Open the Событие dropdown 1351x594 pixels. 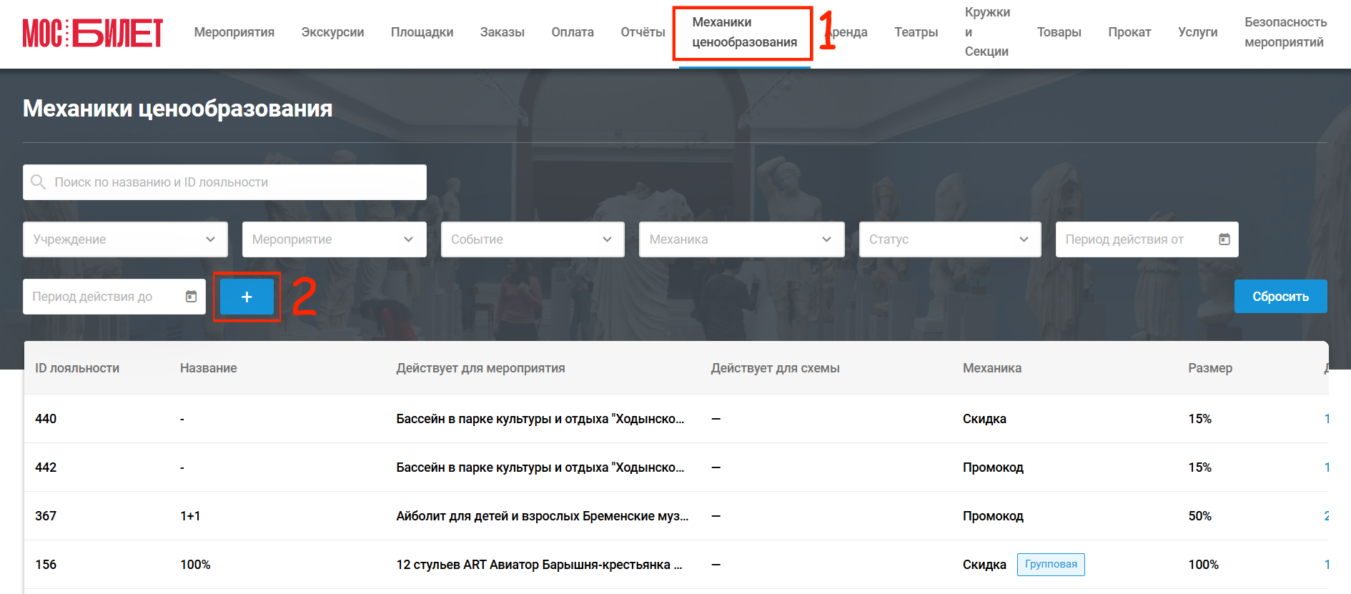[x=533, y=239]
